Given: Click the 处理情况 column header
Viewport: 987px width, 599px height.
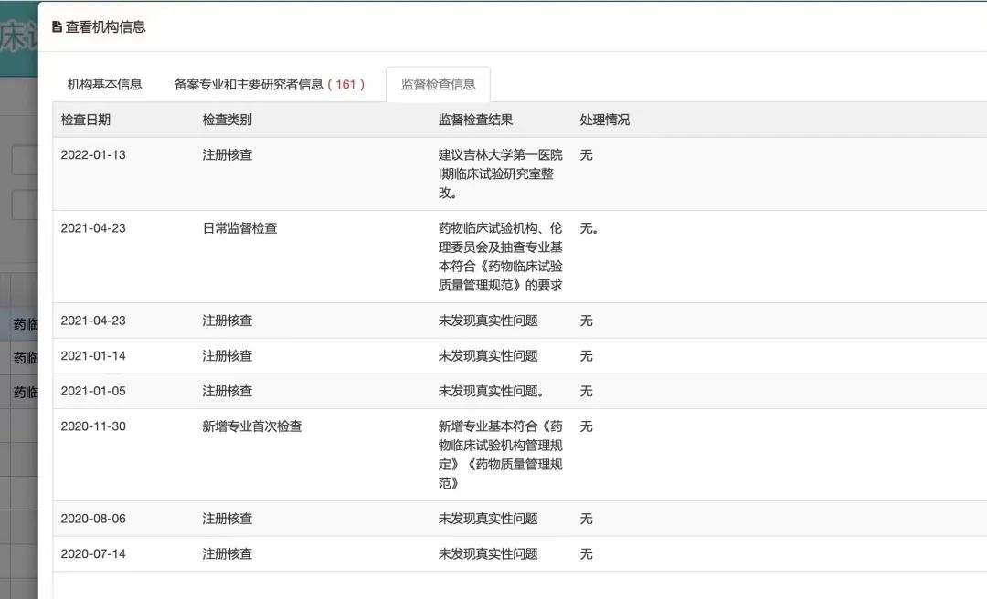Looking at the screenshot, I should tap(604, 120).
